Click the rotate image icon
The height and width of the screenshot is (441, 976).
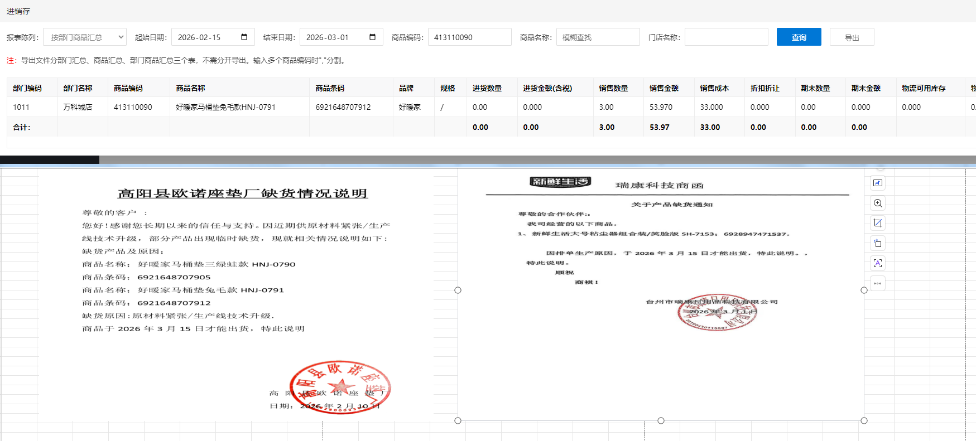click(878, 243)
